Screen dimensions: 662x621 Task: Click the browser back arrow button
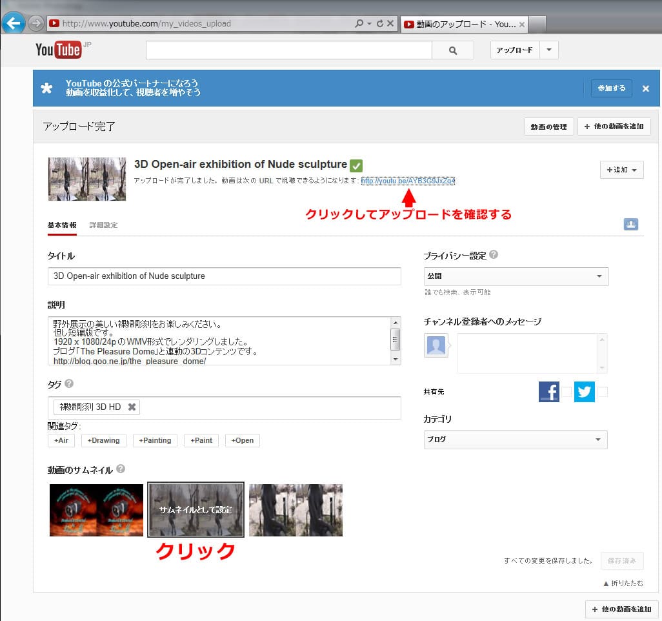[12, 23]
